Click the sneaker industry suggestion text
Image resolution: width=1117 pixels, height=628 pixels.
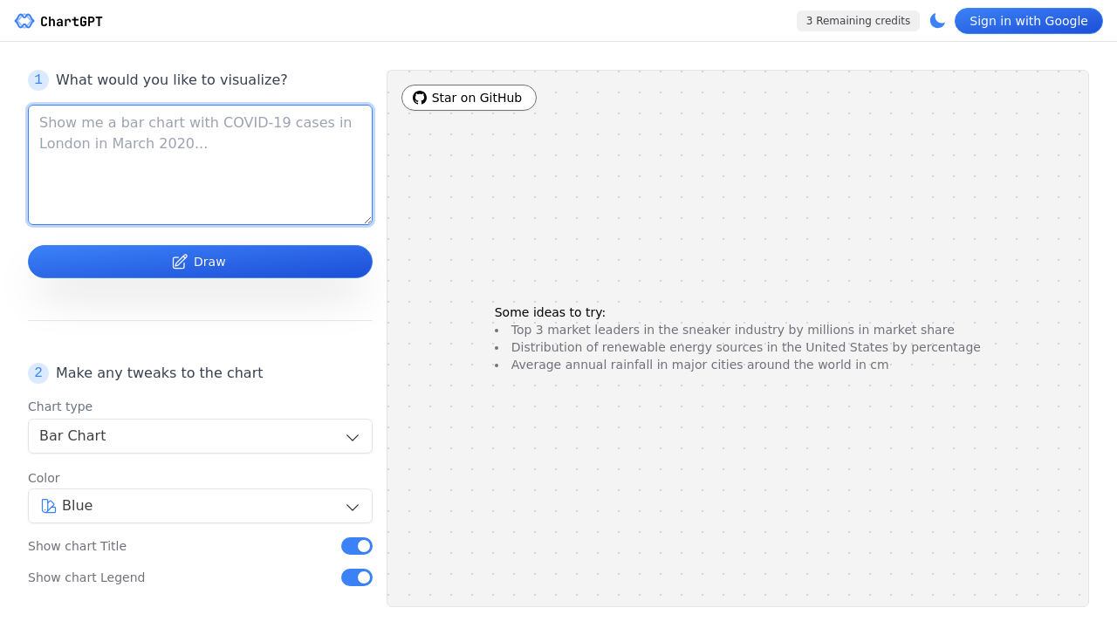732,329
